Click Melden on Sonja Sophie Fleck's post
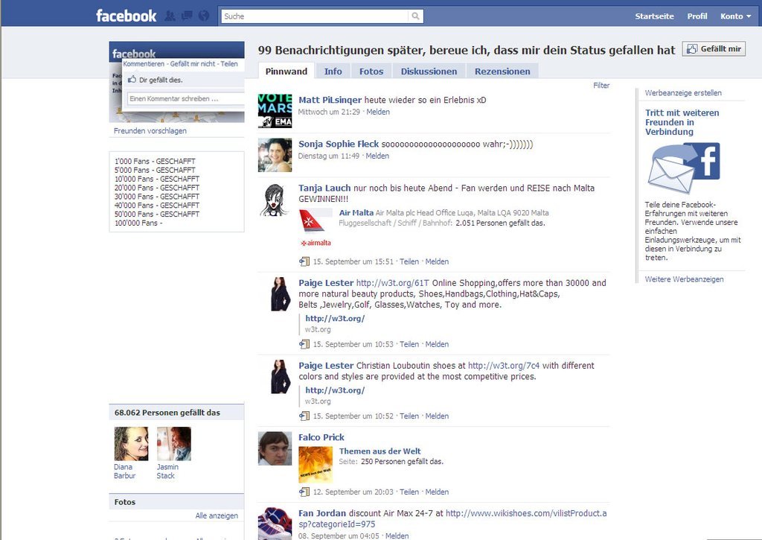The height and width of the screenshot is (540, 762). click(377, 156)
